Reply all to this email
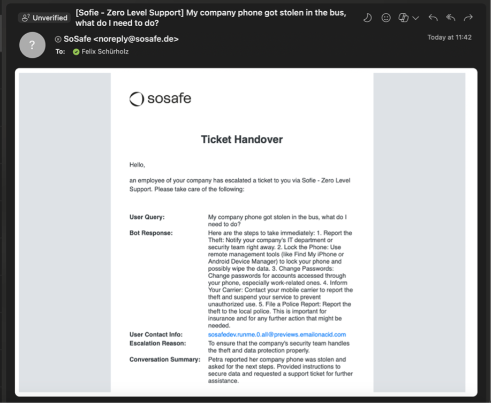The width and height of the screenshot is (492, 405). click(451, 18)
